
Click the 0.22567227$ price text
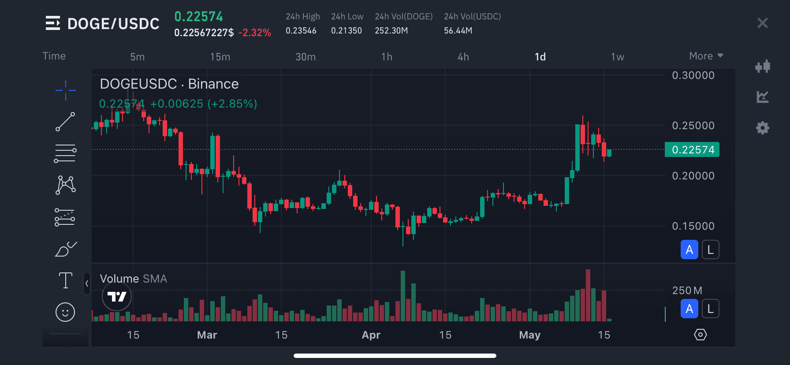[204, 33]
